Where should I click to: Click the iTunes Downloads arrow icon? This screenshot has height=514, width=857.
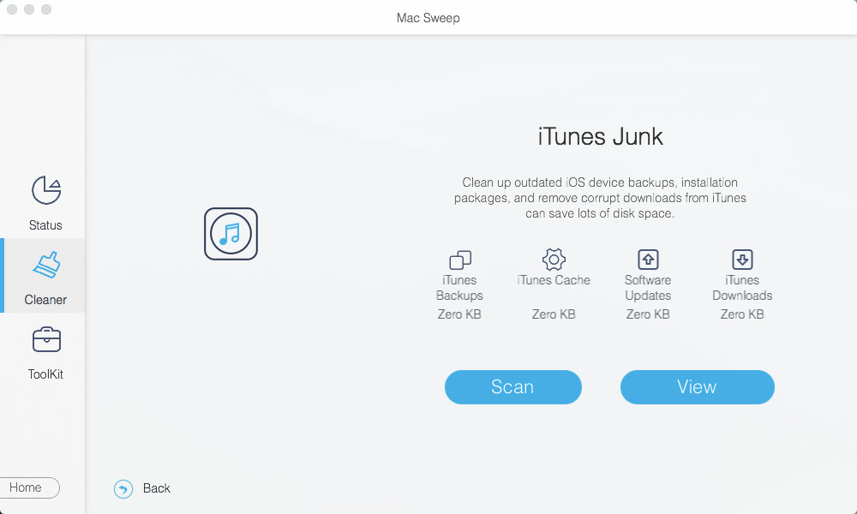click(742, 260)
